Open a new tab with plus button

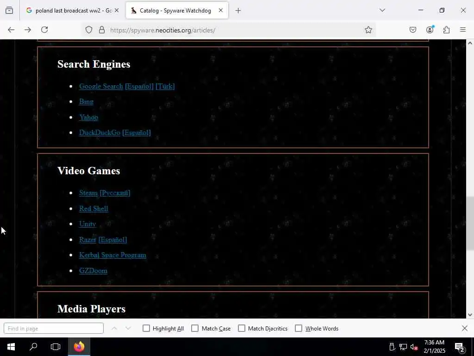238,11
